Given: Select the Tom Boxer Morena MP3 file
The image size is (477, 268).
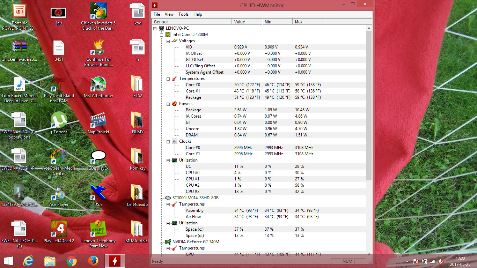Looking at the screenshot, I should tap(20, 89).
